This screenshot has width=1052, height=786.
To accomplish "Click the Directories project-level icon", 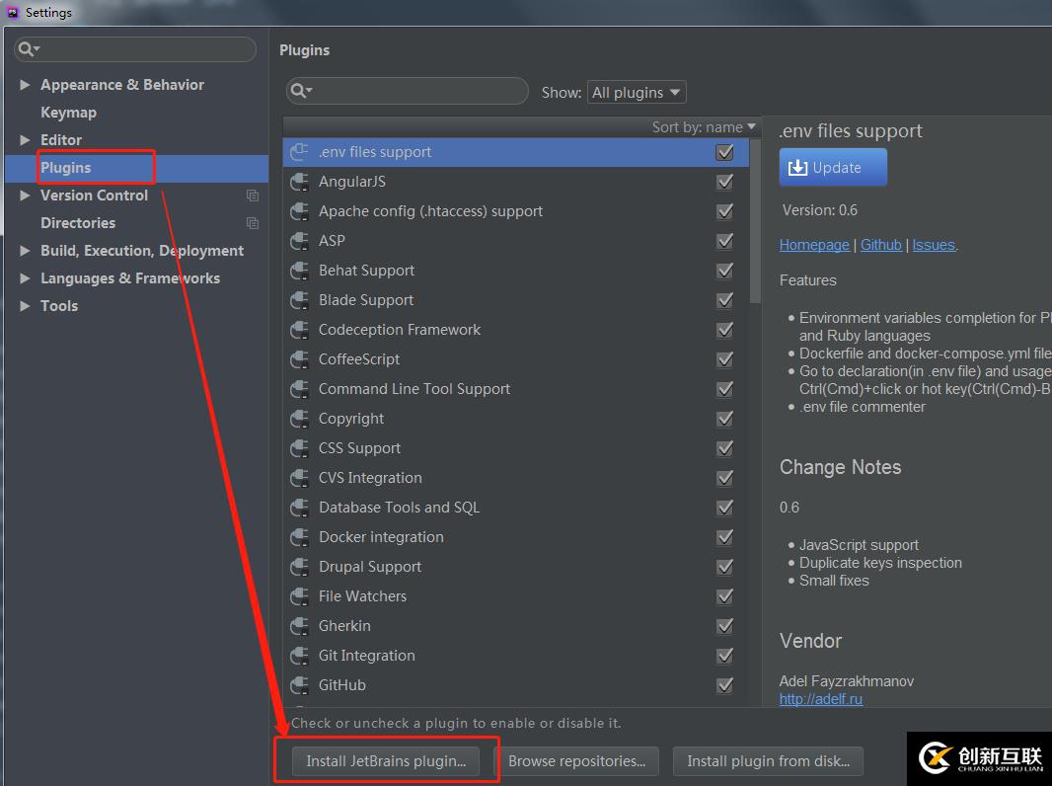I will (x=253, y=223).
